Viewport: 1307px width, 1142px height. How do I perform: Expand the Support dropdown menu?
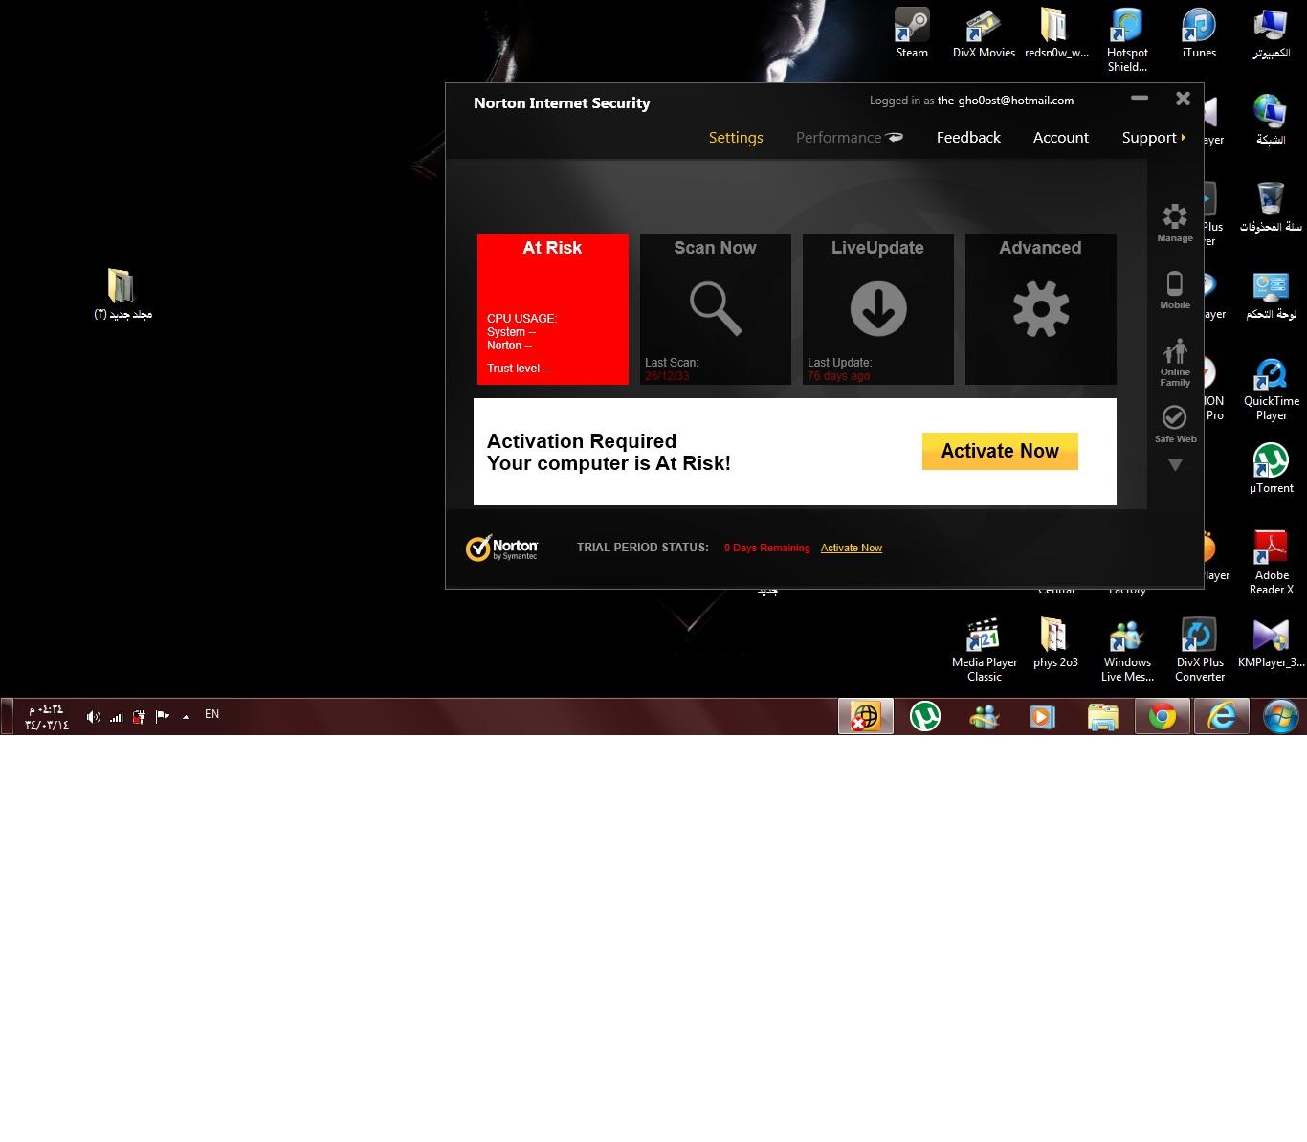pyautogui.click(x=1154, y=138)
